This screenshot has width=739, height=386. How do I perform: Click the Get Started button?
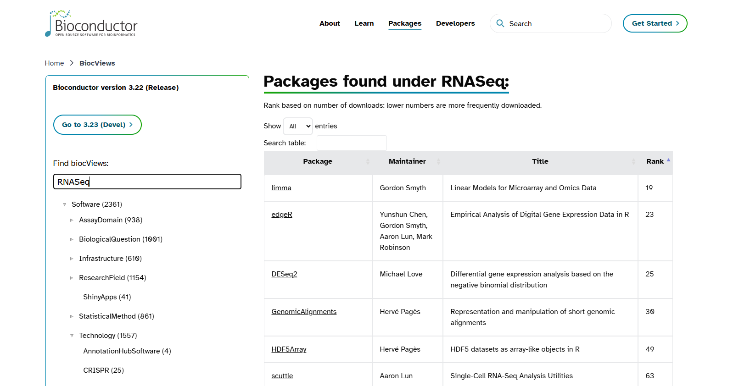pos(655,23)
